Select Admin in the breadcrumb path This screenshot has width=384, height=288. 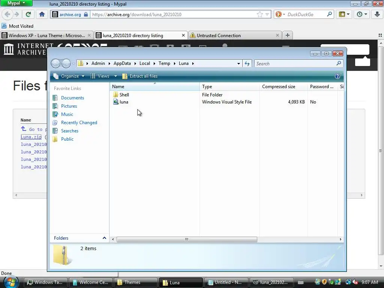tap(98, 63)
